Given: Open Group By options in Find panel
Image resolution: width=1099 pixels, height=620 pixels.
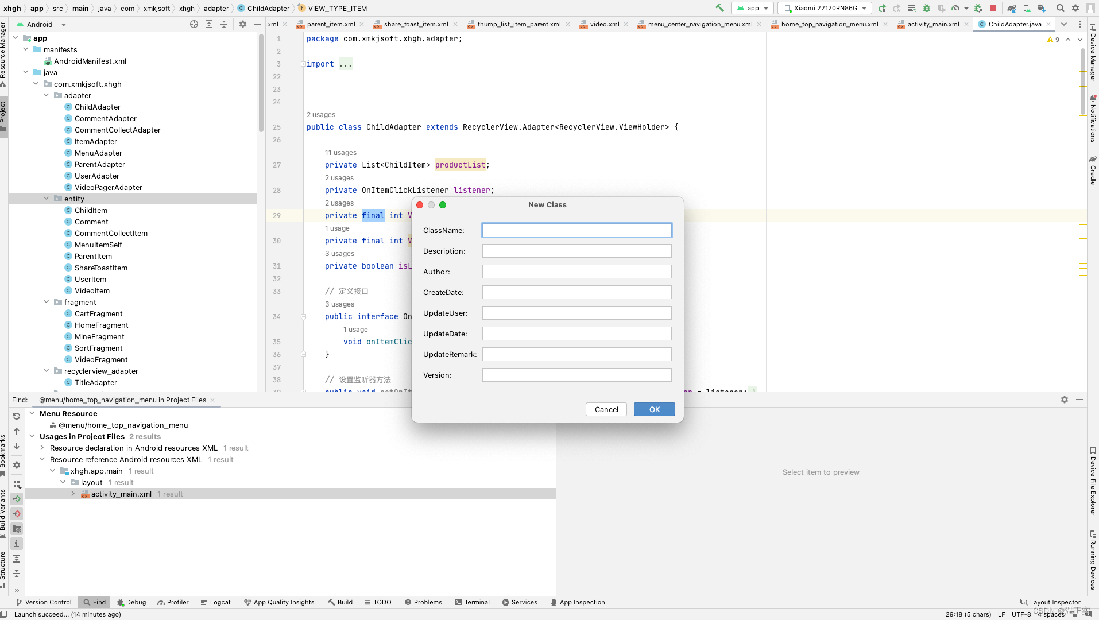Looking at the screenshot, I should 17,484.
